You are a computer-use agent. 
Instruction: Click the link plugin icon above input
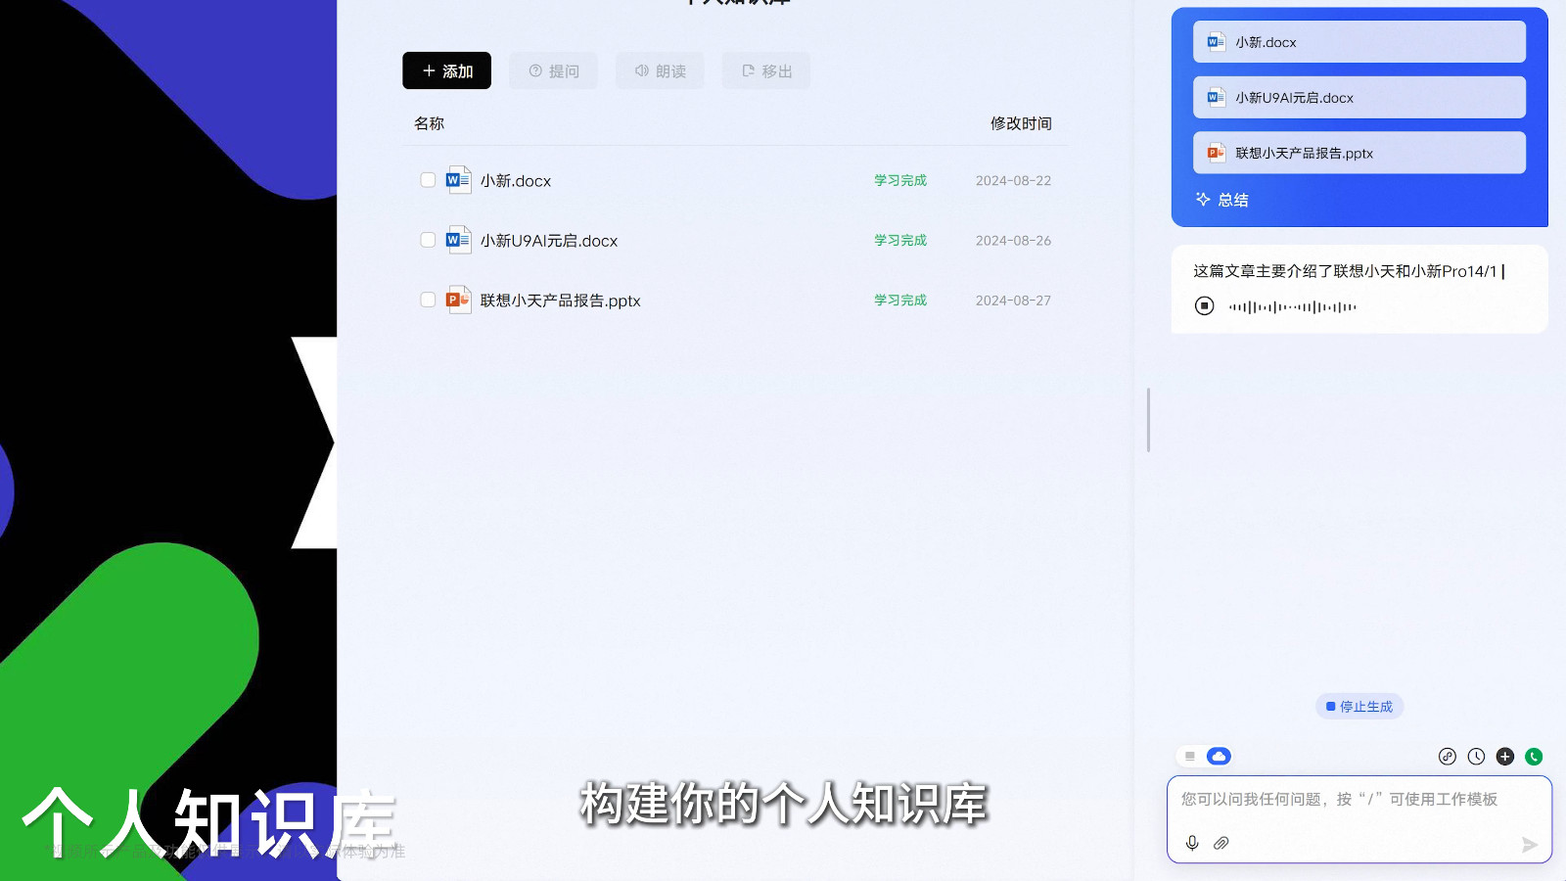1448,756
